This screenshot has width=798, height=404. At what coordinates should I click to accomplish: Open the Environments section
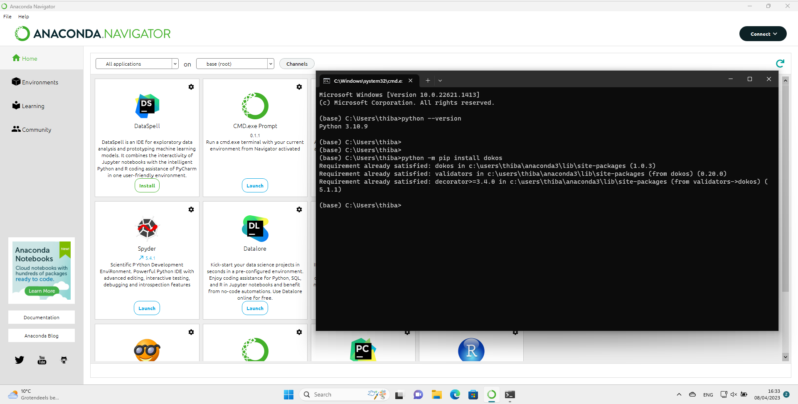pos(35,82)
